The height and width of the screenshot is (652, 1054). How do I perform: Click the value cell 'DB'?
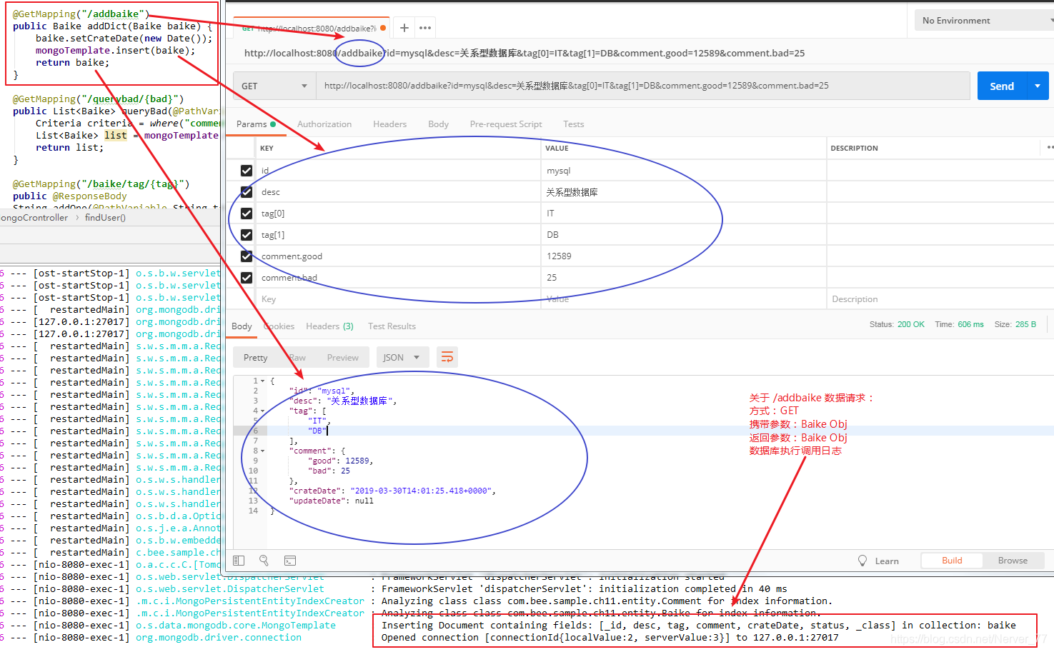[683, 235]
